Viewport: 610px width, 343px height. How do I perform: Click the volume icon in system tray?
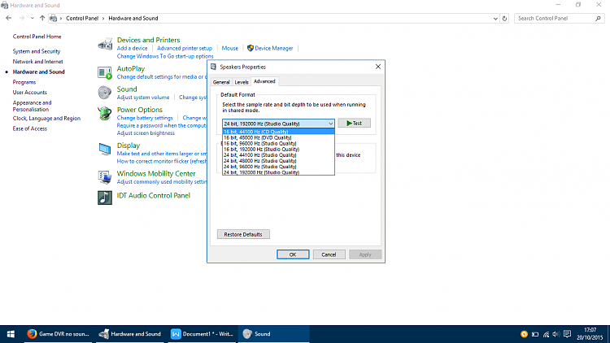(556, 334)
